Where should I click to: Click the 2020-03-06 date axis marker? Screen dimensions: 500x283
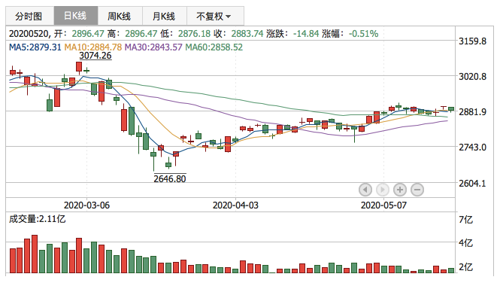coord(86,205)
